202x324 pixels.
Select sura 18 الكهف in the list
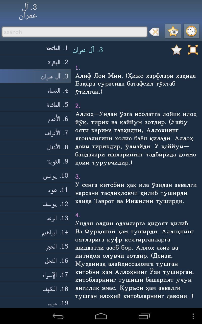coord(35,289)
